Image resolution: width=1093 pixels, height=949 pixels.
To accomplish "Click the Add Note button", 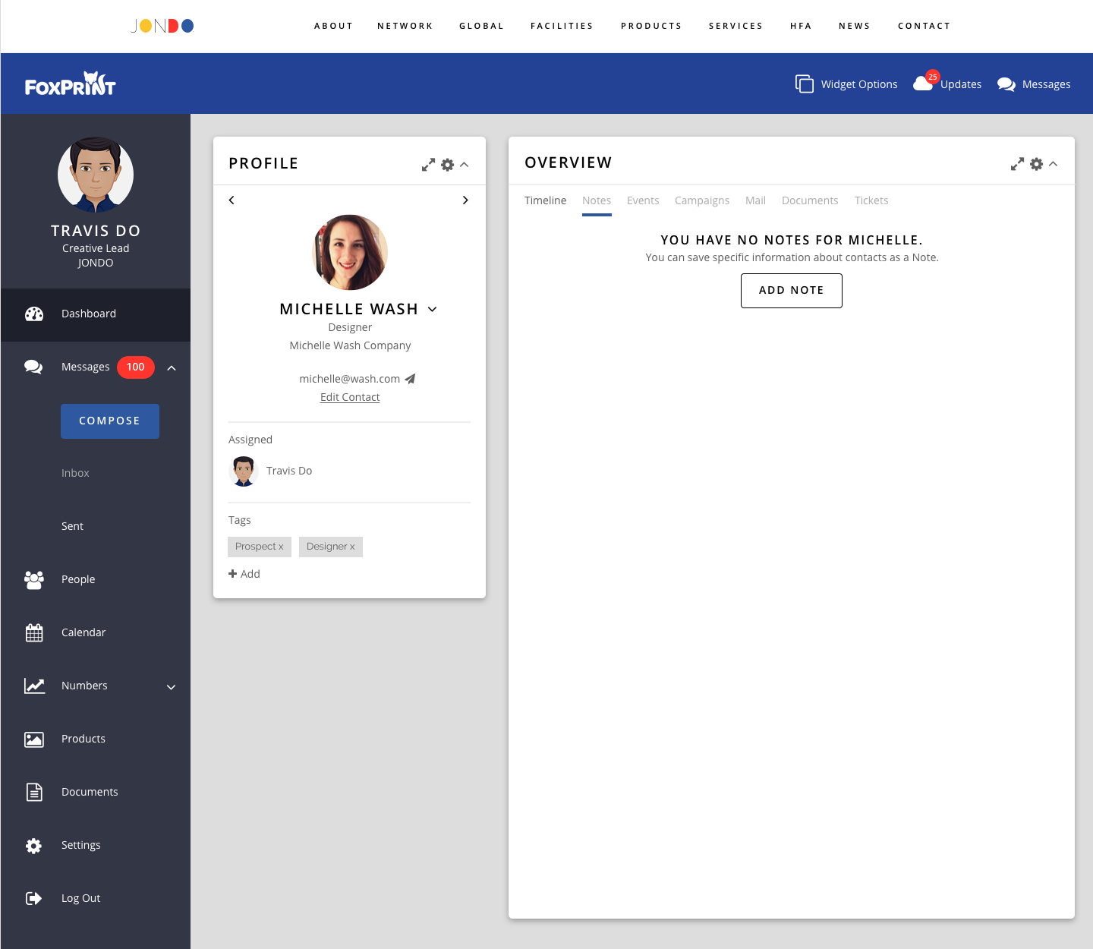I will click(x=791, y=291).
